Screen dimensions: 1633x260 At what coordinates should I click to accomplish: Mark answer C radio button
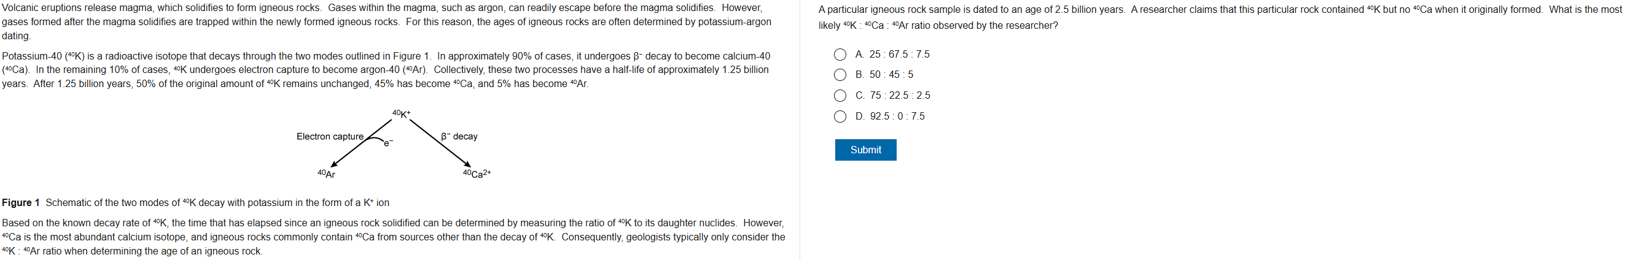pos(840,96)
